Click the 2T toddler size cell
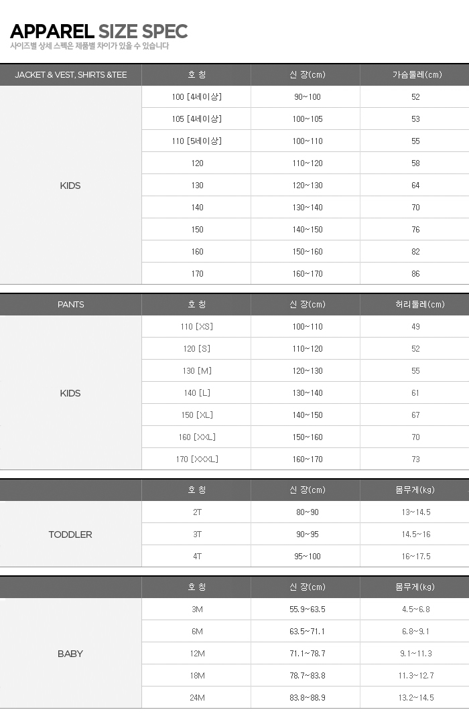Screen dimensions: 469x720 click(196, 512)
